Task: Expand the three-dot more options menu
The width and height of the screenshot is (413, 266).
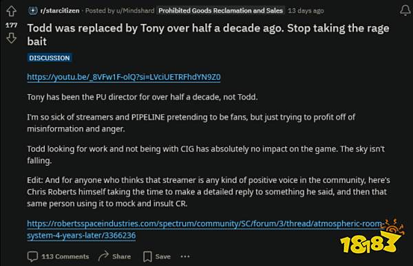Action: coord(185,256)
